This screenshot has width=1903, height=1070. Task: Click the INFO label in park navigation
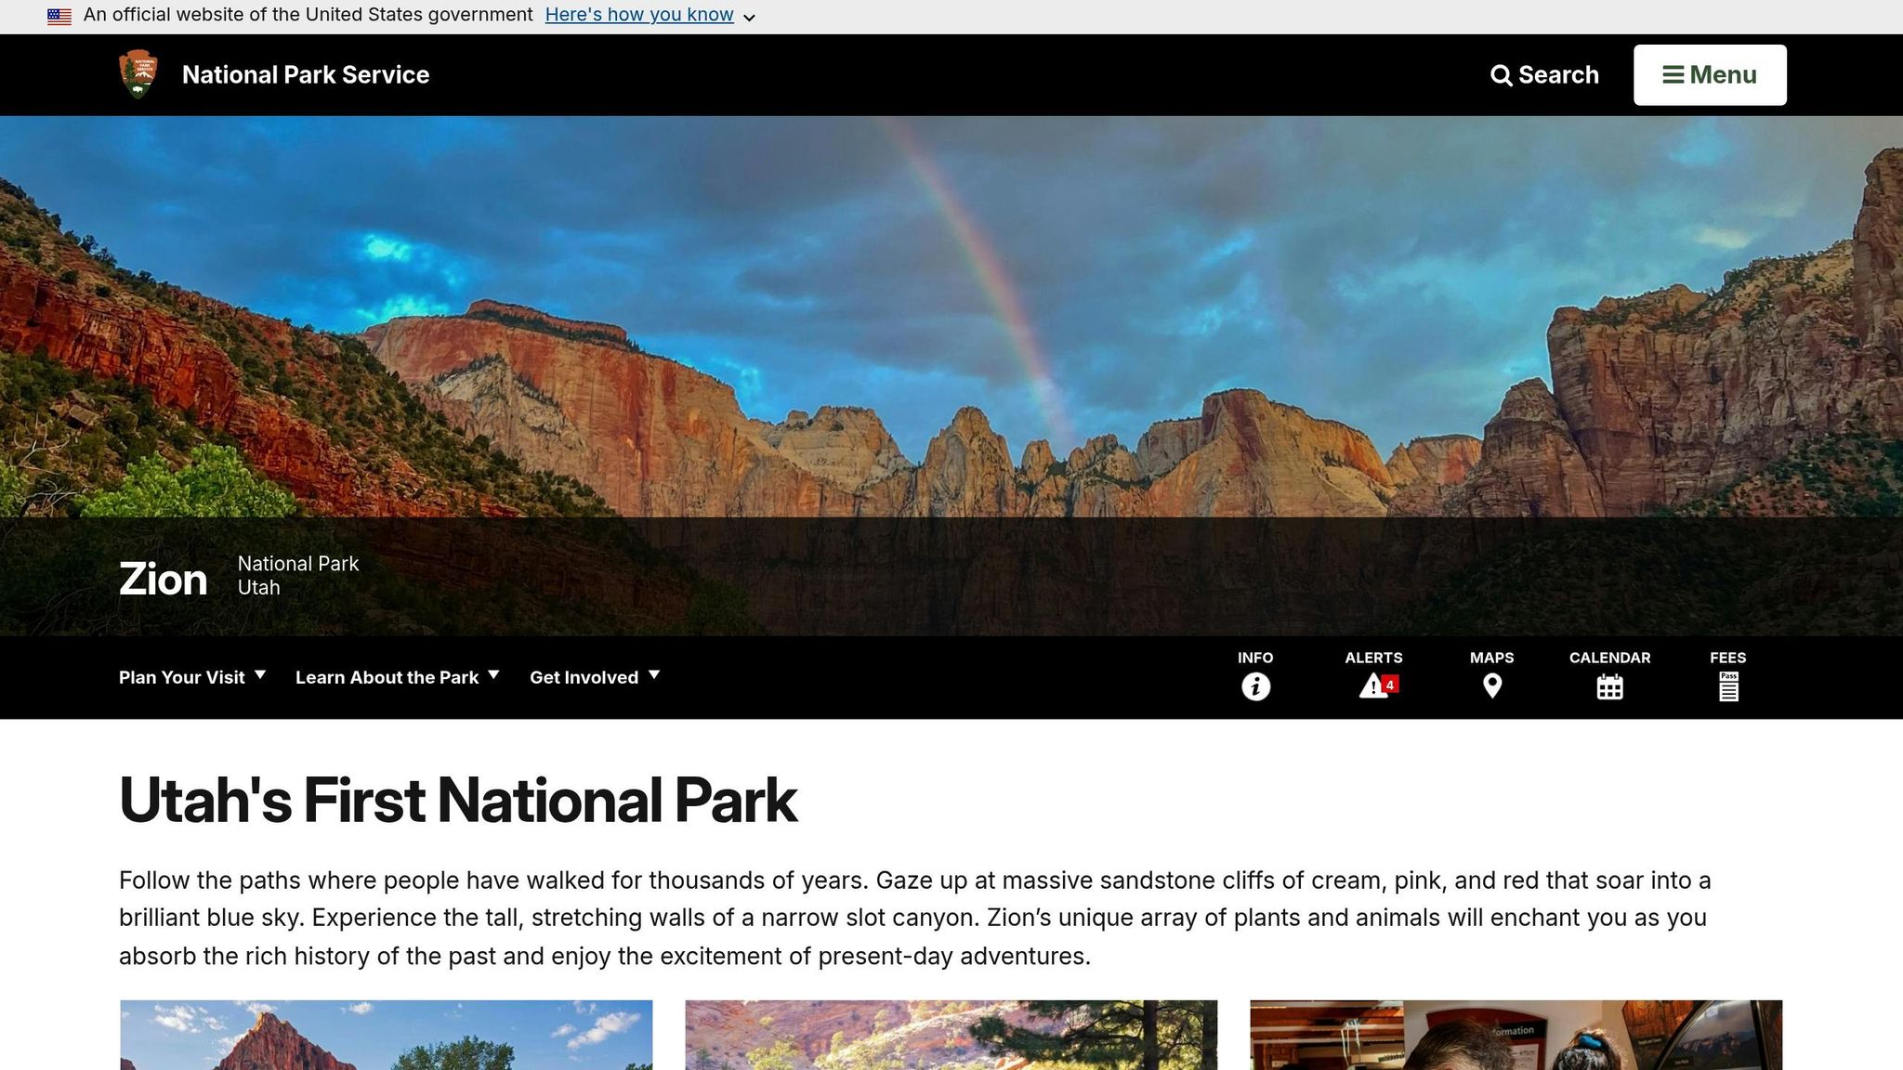1255,658
